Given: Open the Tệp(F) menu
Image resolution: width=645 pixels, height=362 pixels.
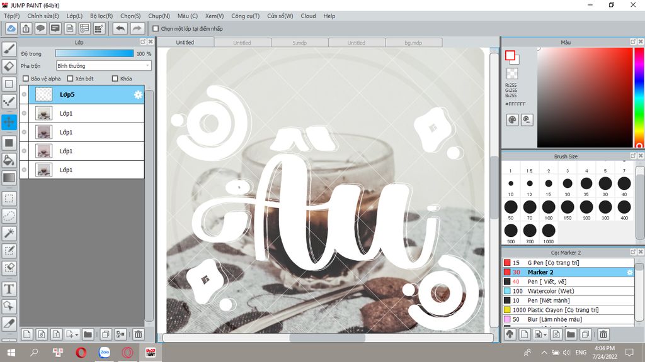Looking at the screenshot, I should pyautogui.click(x=12, y=16).
